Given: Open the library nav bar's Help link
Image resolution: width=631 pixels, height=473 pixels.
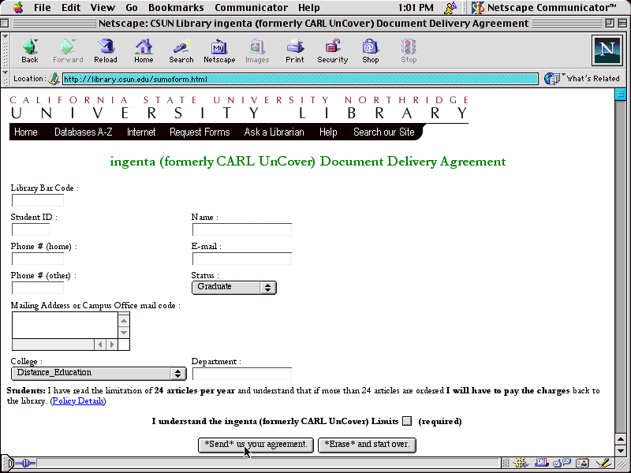Looking at the screenshot, I should [x=328, y=132].
